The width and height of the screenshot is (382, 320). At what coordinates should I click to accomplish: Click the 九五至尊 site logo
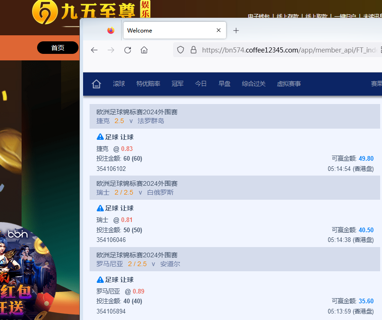click(x=91, y=12)
